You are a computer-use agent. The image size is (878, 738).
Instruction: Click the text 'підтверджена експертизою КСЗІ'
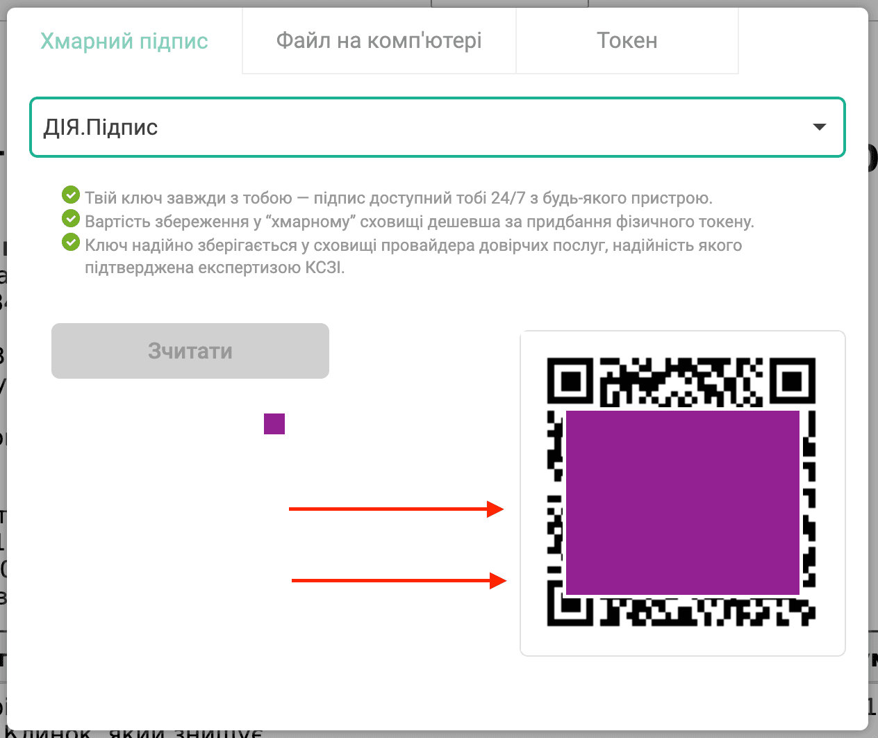(215, 268)
